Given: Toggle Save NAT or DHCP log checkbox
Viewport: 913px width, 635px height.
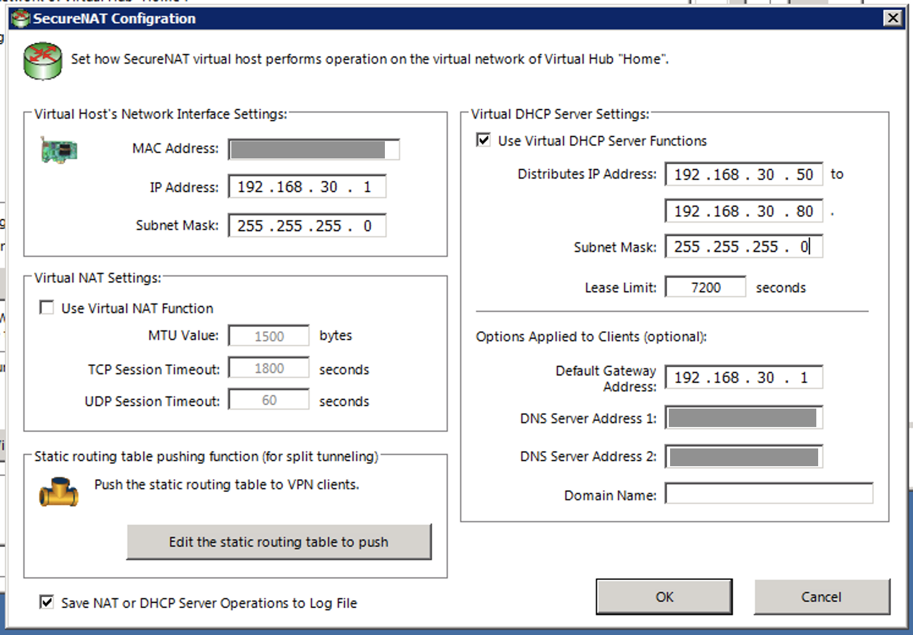Looking at the screenshot, I should point(47,602).
